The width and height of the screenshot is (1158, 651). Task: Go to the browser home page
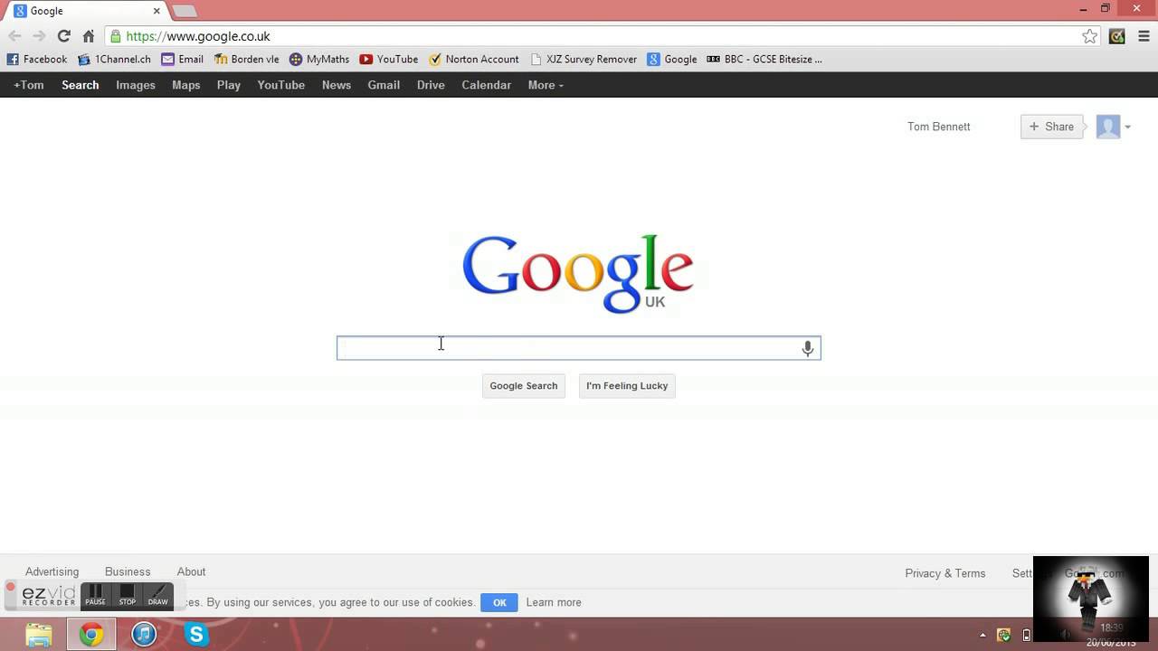coord(88,36)
